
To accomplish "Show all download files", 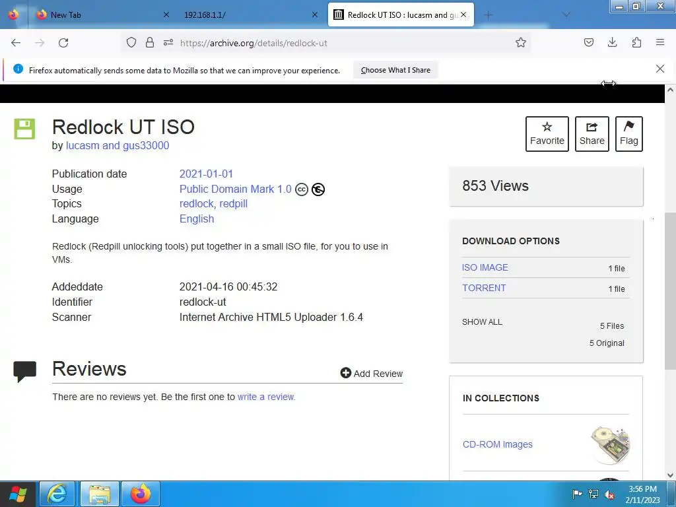I will point(482,322).
